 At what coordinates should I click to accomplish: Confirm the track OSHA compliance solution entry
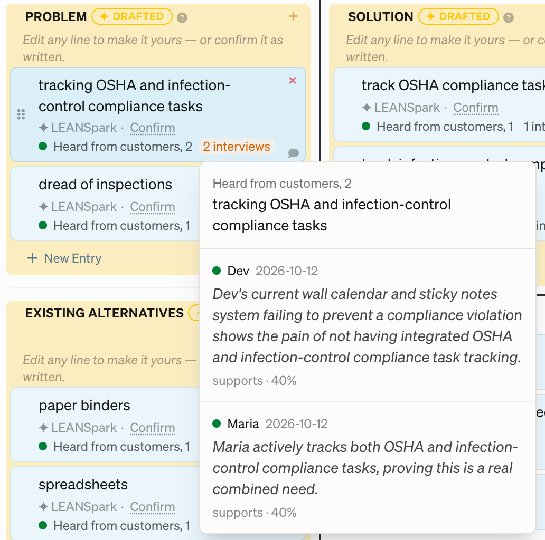click(476, 108)
